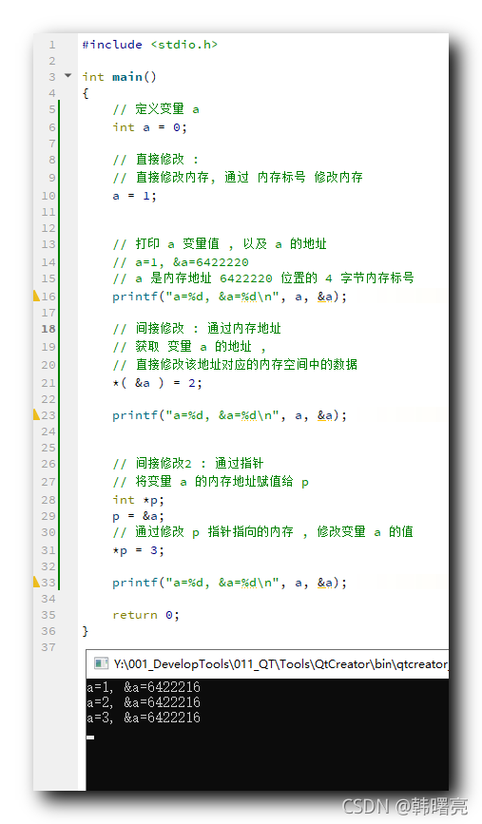Click the 'int *p;' declaration
The image size is (482, 824).
click(138, 500)
